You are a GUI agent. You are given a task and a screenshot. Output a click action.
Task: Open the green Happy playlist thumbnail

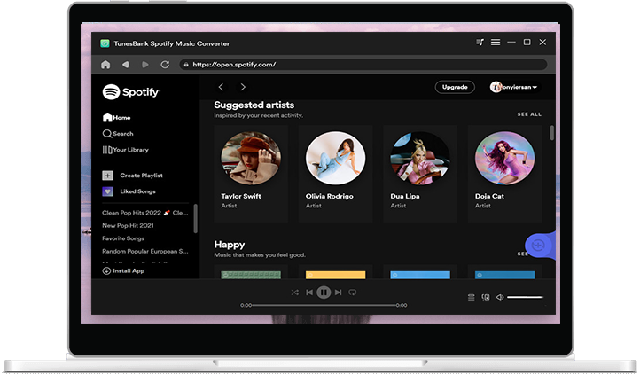[251, 275]
